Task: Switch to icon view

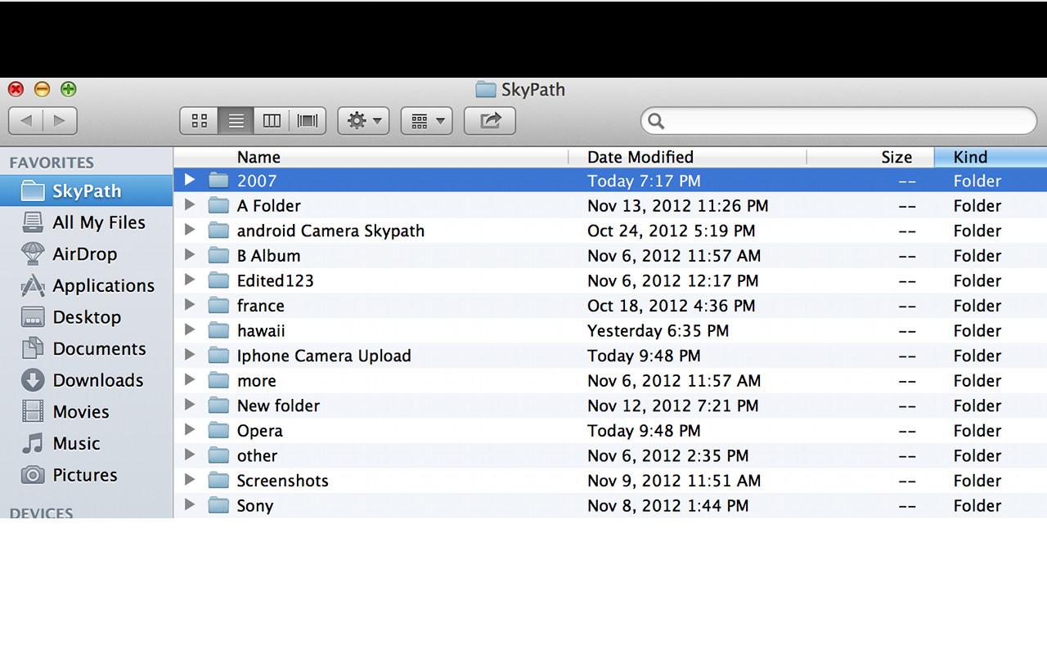Action: [200, 121]
